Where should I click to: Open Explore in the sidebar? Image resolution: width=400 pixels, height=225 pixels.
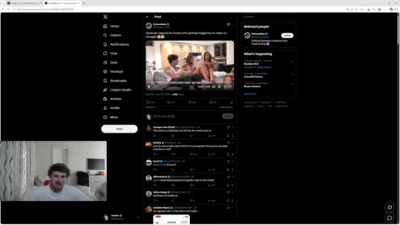pos(112,35)
